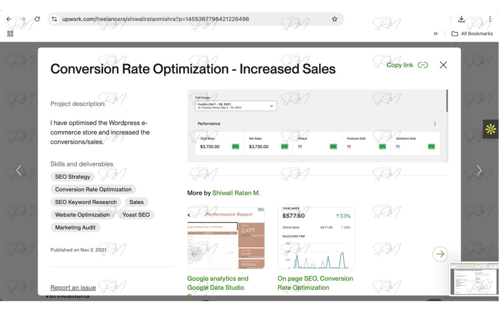
Task: Click the Variations Sold card
Action: click(x=415, y=144)
